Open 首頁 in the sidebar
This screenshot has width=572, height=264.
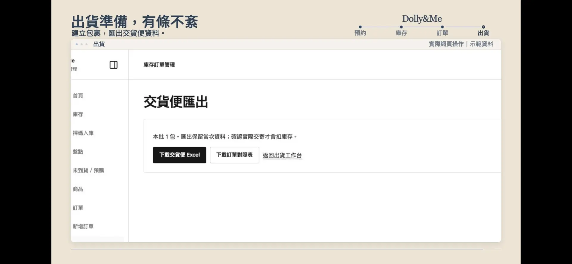click(78, 96)
